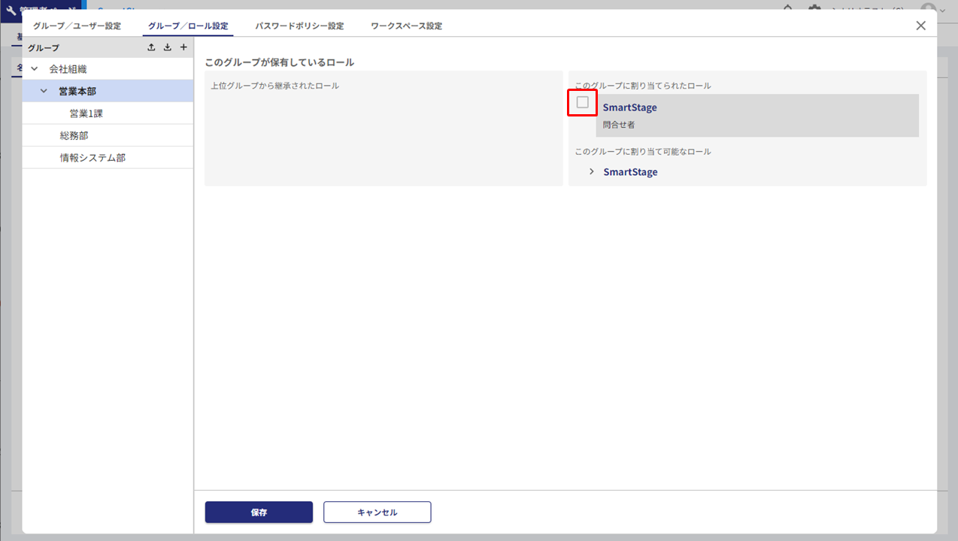
Task: Open the パスワードポリシー設定 tab
Action: click(299, 26)
